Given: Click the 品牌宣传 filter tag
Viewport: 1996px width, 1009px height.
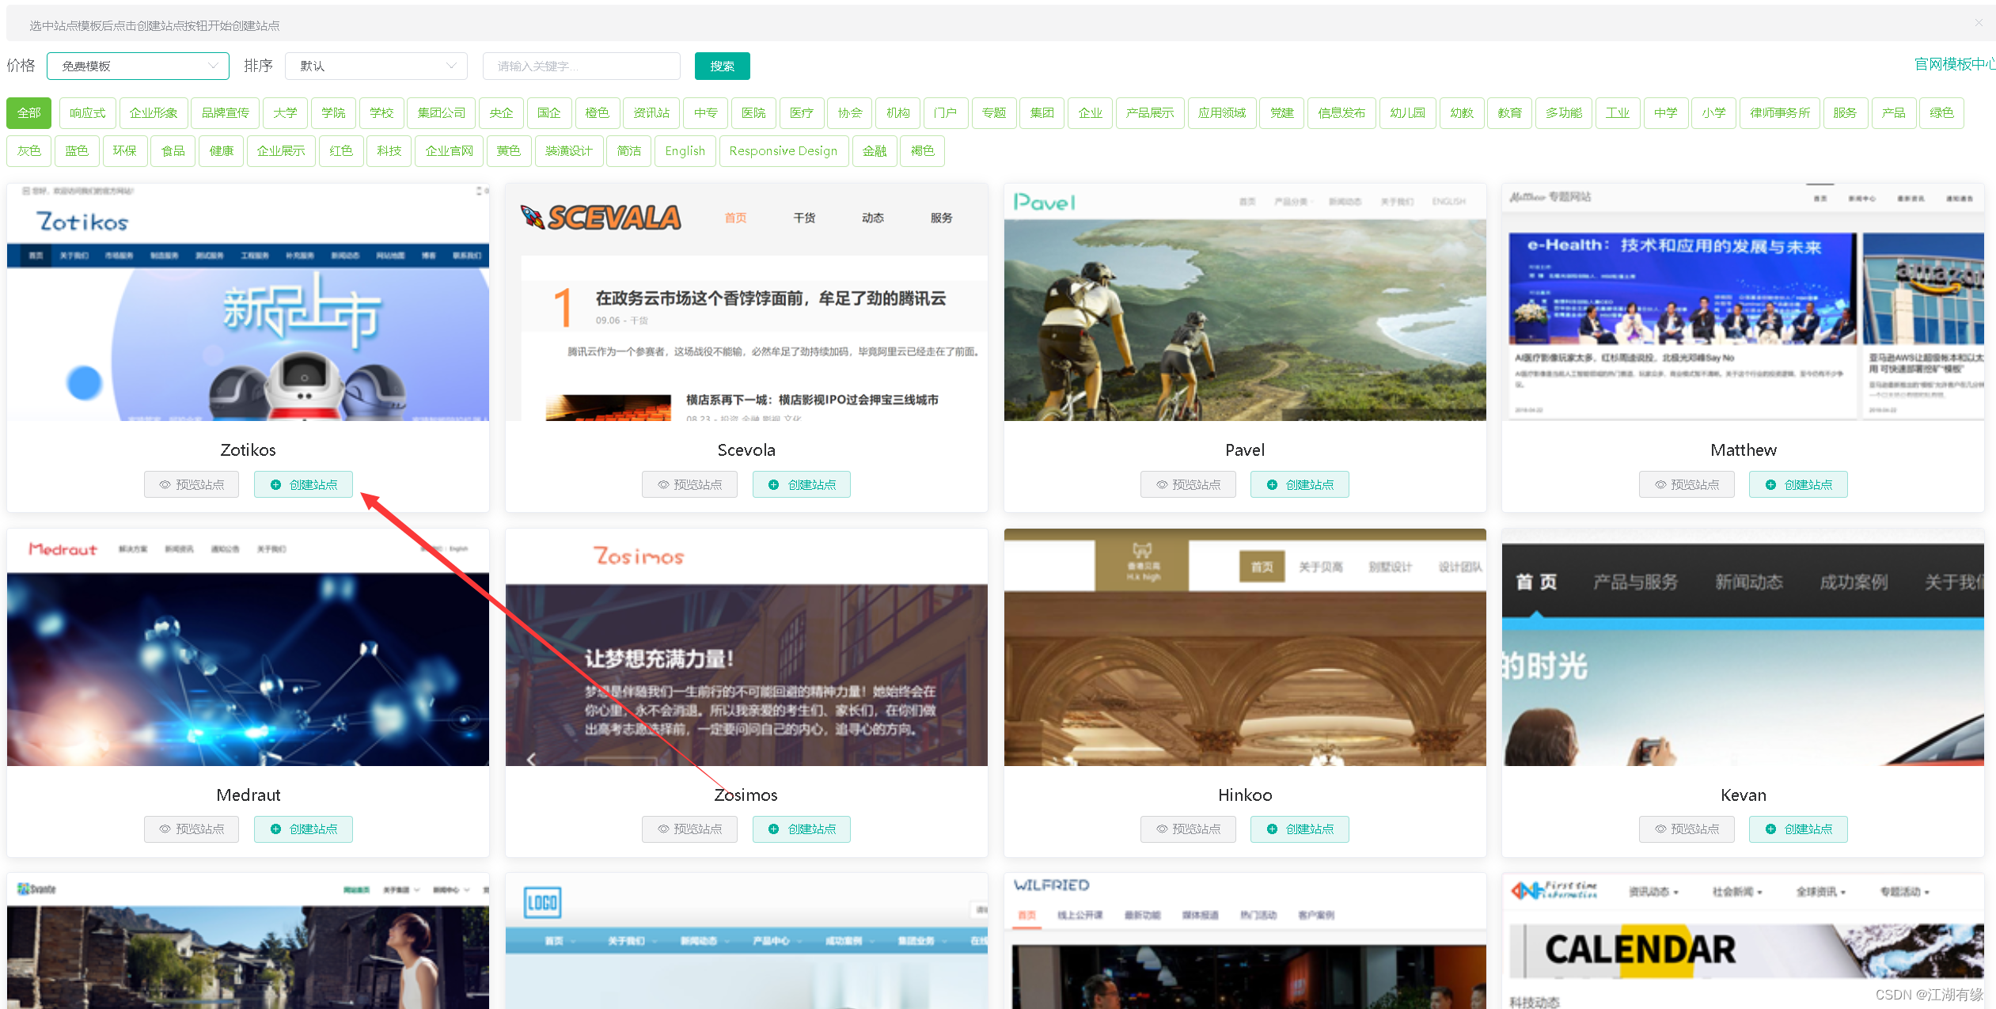Looking at the screenshot, I should click(222, 115).
